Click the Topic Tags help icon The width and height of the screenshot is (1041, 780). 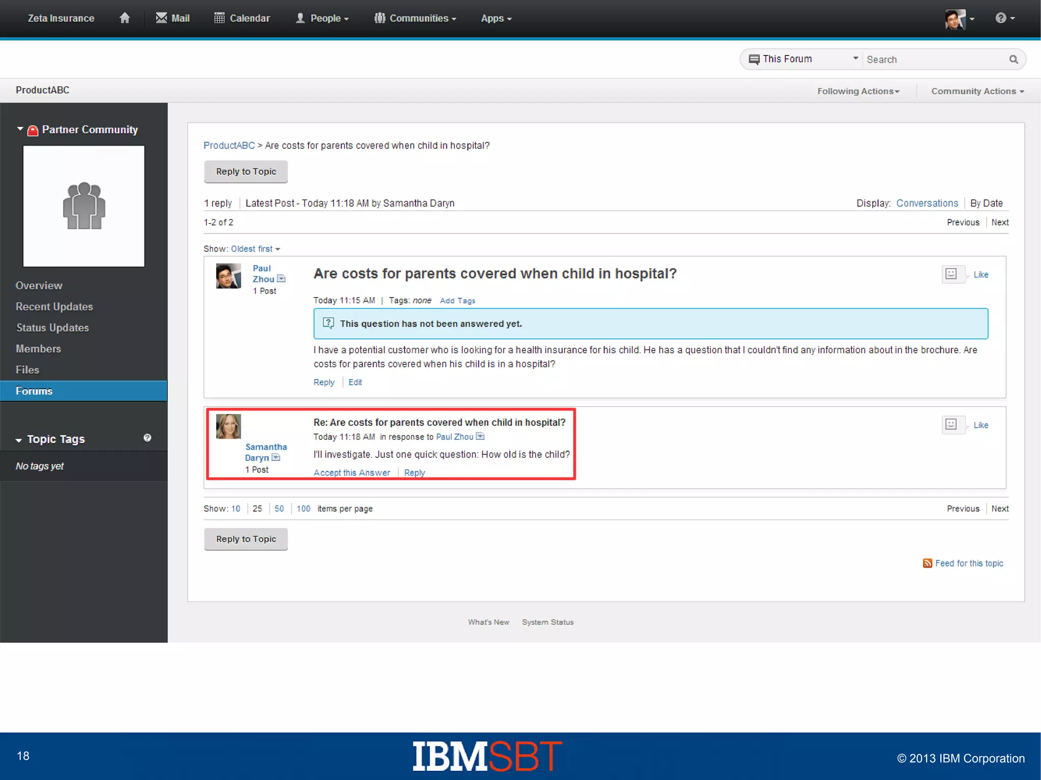pyautogui.click(x=147, y=438)
